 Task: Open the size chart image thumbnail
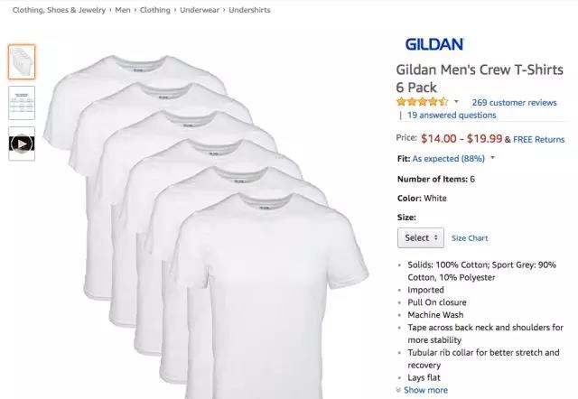[22, 103]
